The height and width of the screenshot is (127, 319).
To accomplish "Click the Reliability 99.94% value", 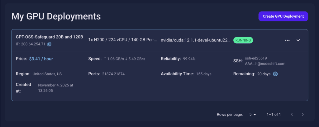I will tap(189, 59).
